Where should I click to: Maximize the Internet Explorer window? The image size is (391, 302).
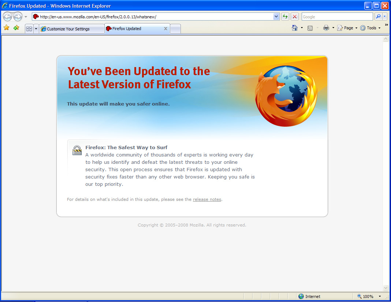(376, 6)
